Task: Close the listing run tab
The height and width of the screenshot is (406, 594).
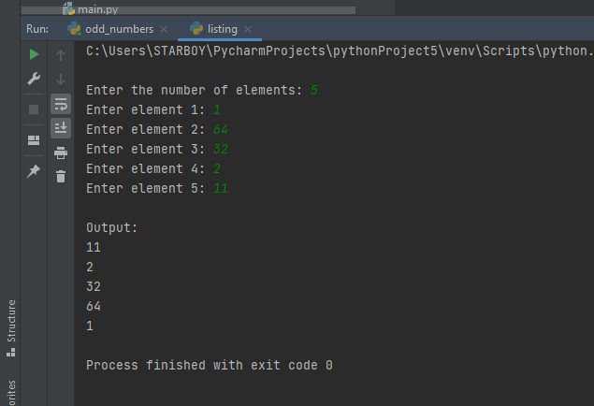Action: pyautogui.click(x=249, y=29)
